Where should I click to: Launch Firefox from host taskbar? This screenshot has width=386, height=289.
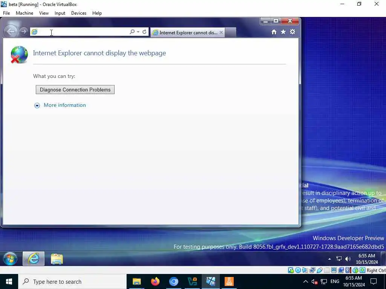click(155, 281)
